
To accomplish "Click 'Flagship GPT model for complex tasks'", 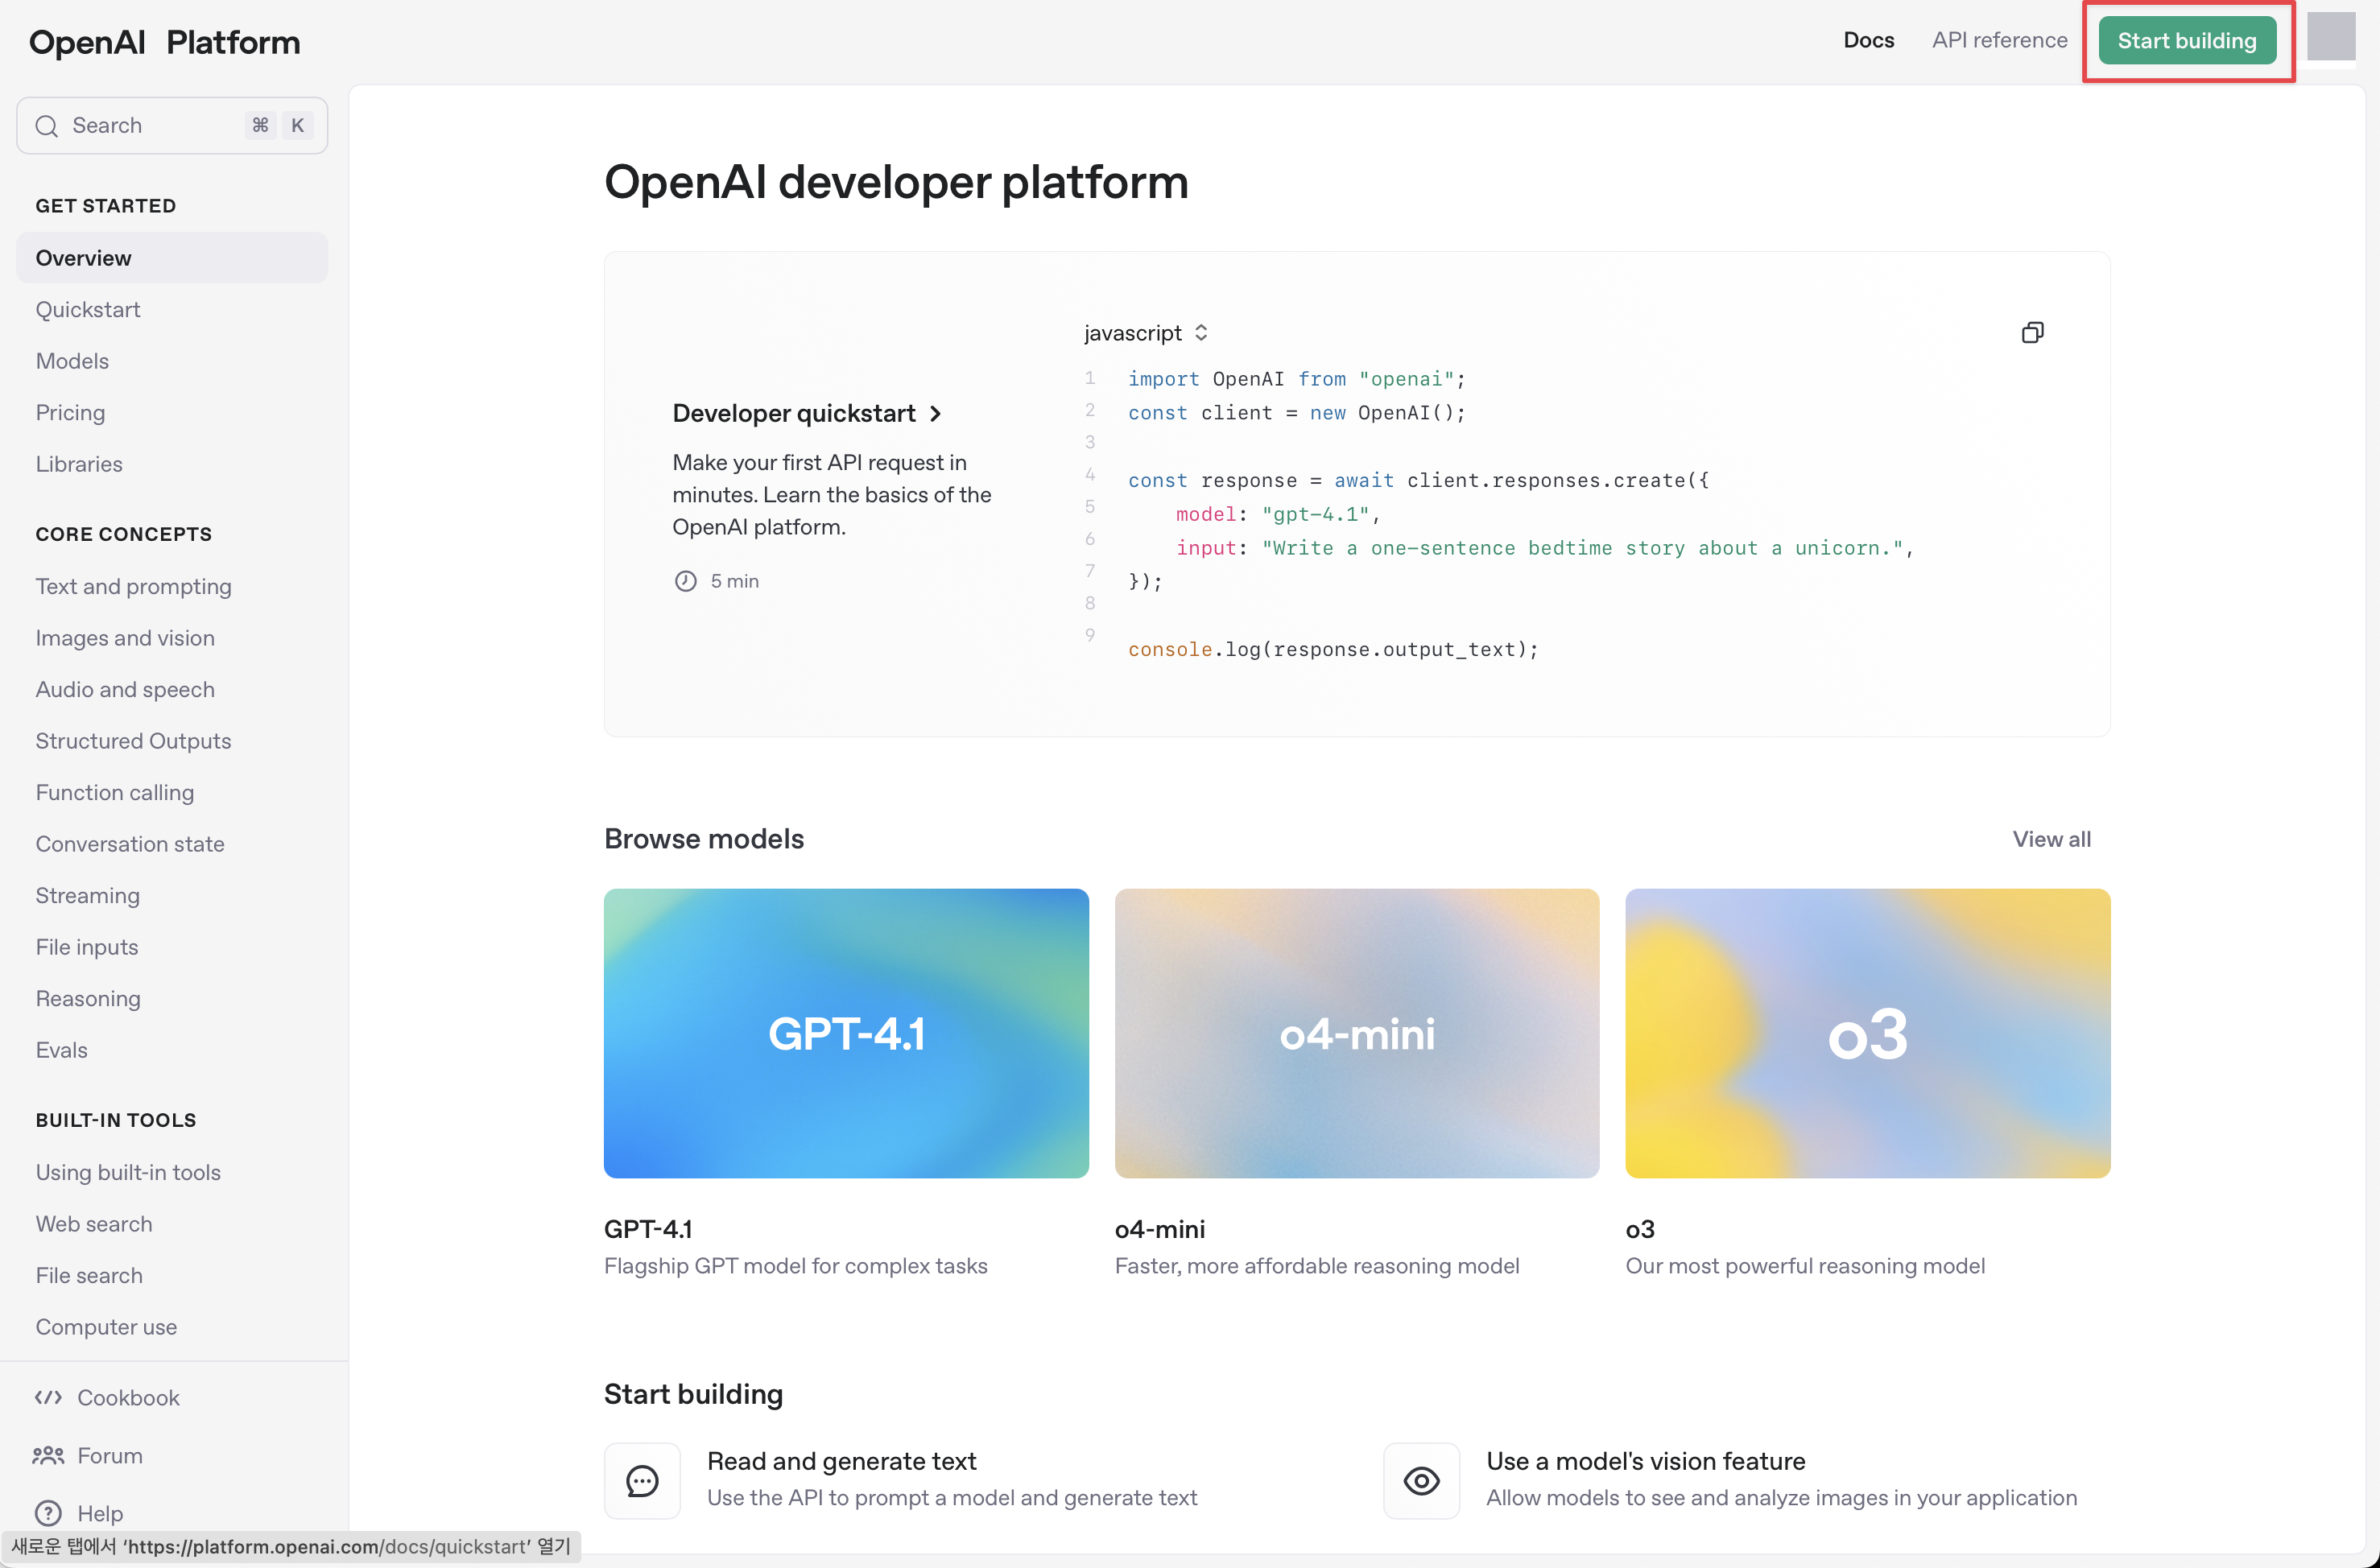I will tap(796, 1266).
